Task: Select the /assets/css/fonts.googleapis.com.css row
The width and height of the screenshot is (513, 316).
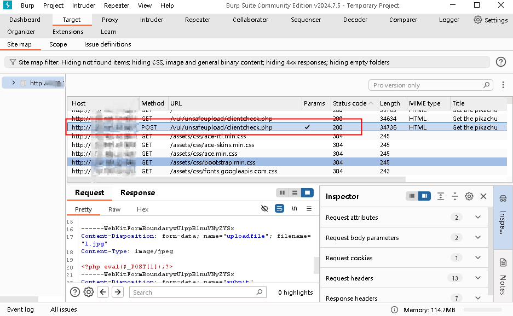Action: point(287,171)
